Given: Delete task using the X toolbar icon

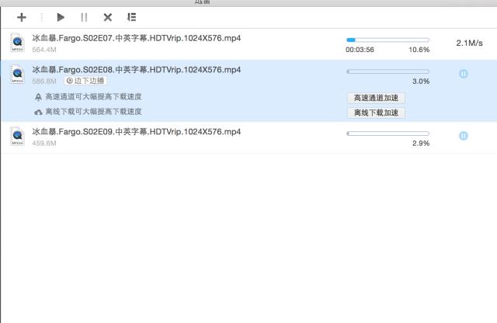Looking at the screenshot, I should pos(108,17).
